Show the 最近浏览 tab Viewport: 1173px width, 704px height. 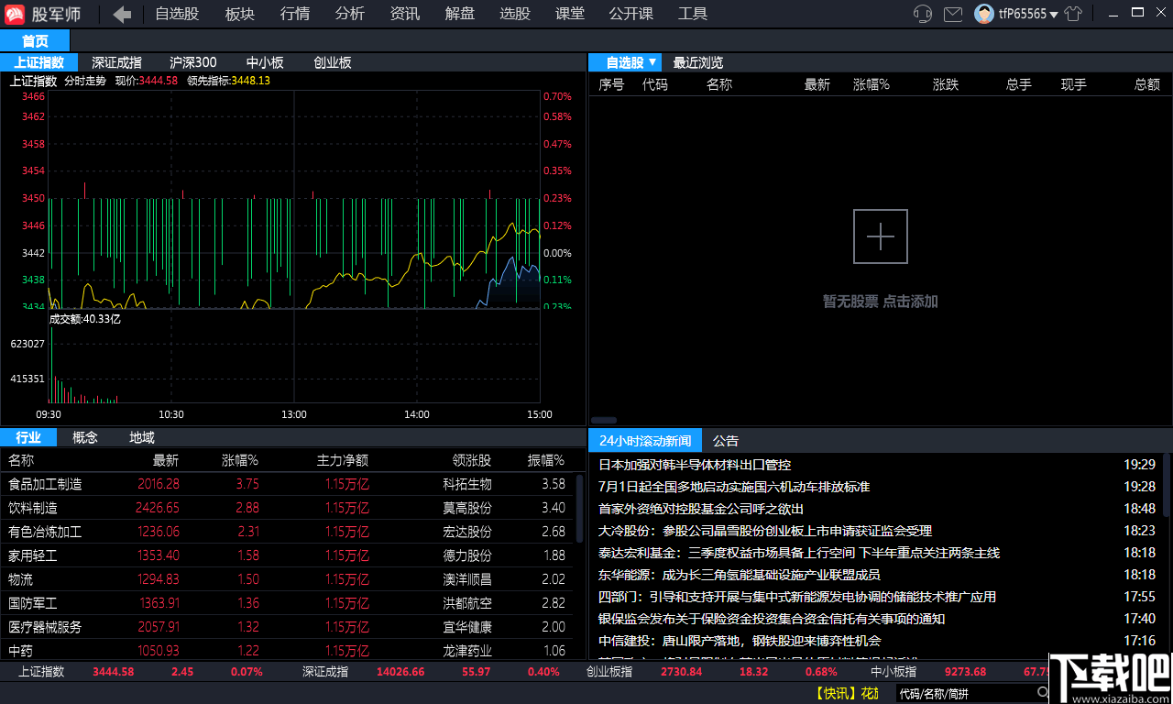tap(698, 62)
